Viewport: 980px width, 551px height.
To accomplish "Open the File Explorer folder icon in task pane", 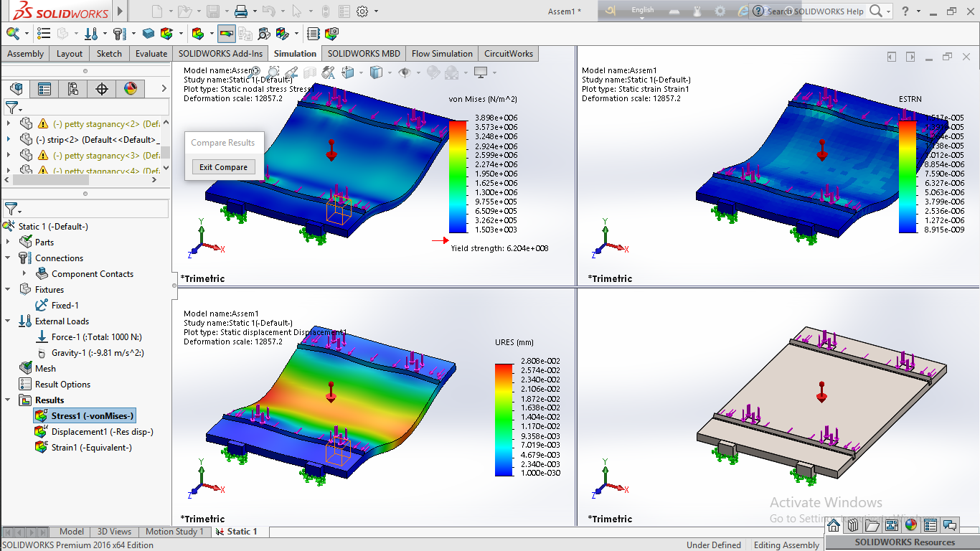I will tap(872, 525).
